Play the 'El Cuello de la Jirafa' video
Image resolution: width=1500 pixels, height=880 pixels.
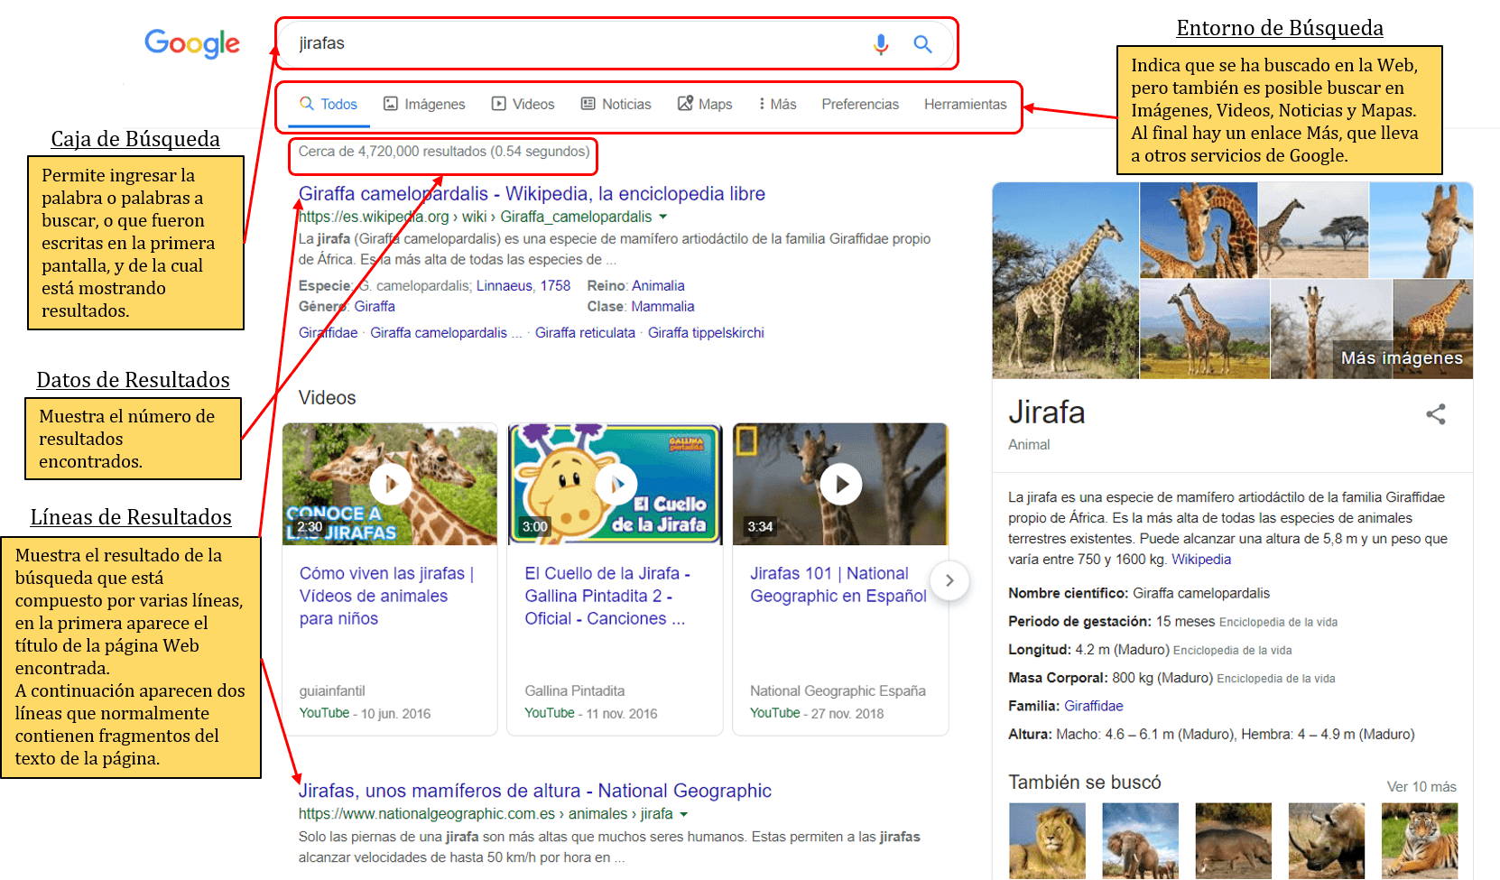pyautogui.click(x=616, y=484)
